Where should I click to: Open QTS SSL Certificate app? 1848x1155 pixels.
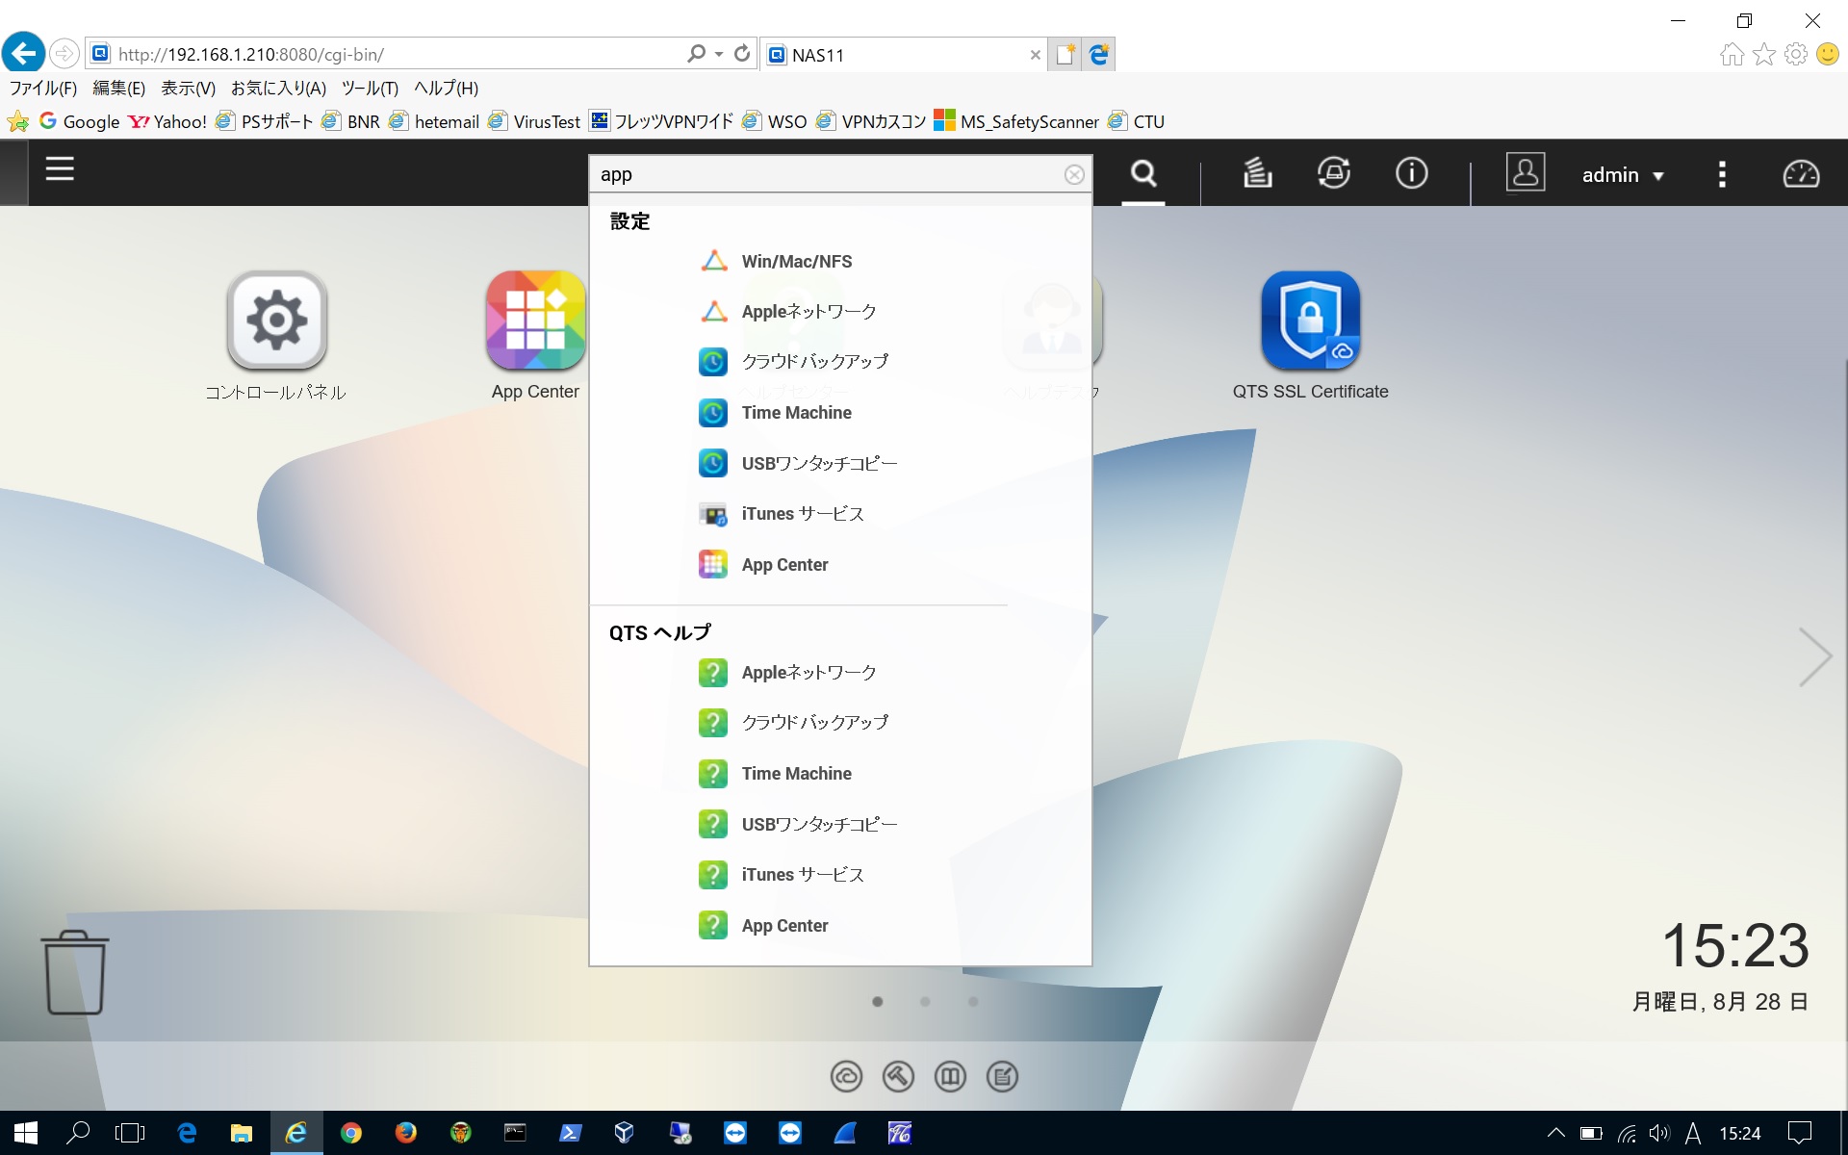(x=1310, y=321)
